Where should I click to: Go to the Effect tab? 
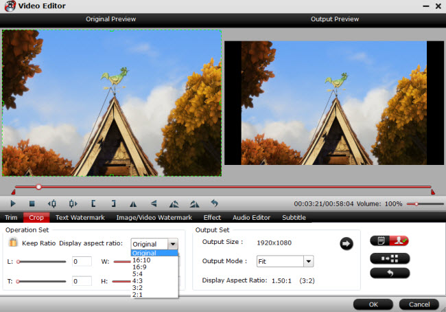(212, 217)
